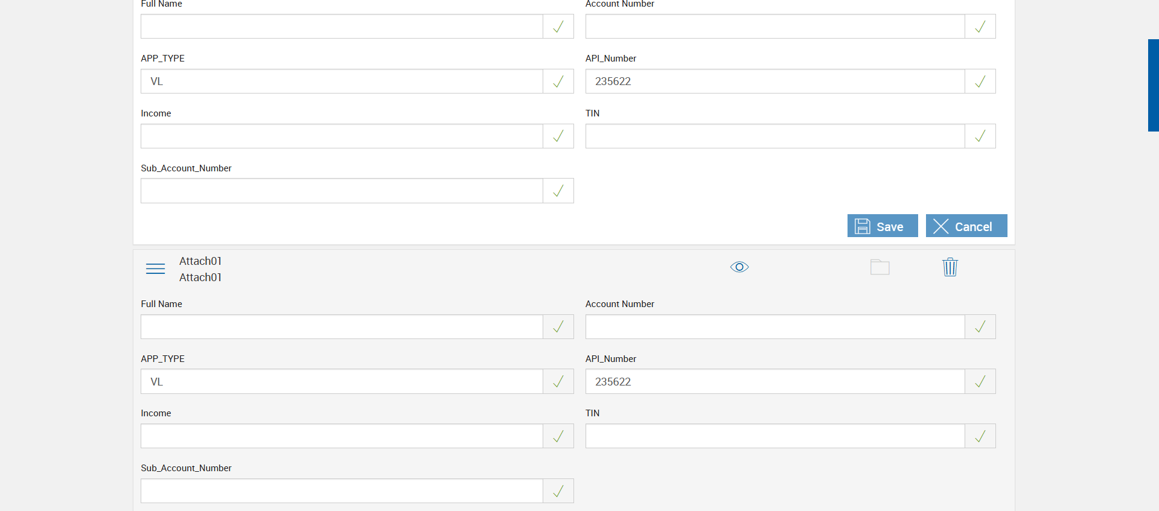The image size is (1159, 511).
Task: Click the blue vertical scrollbar thumb
Action: pyautogui.click(x=1153, y=85)
